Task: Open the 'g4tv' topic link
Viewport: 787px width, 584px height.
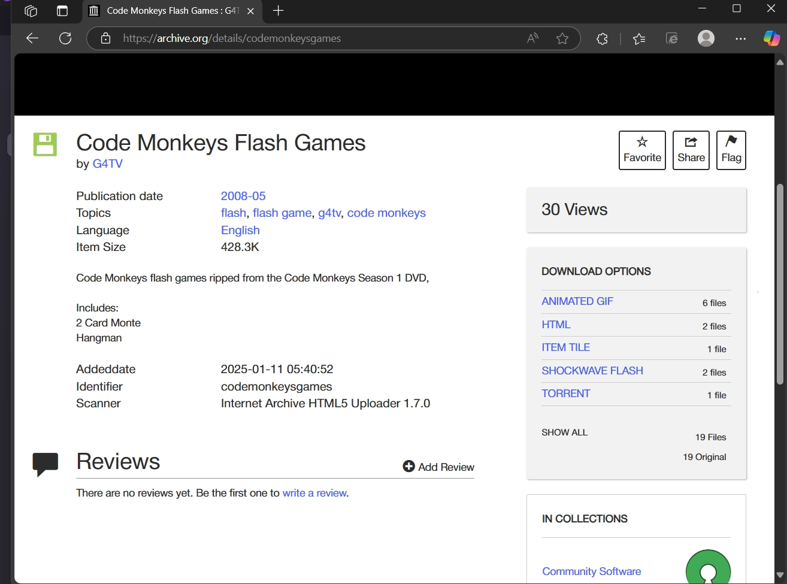Action: (329, 213)
